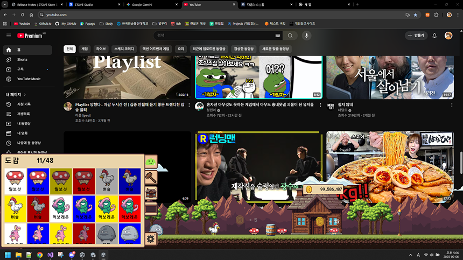Play the 서울에서 살아남기 thumbnail video
Screen dimensions: 463x260
point(390,78)
